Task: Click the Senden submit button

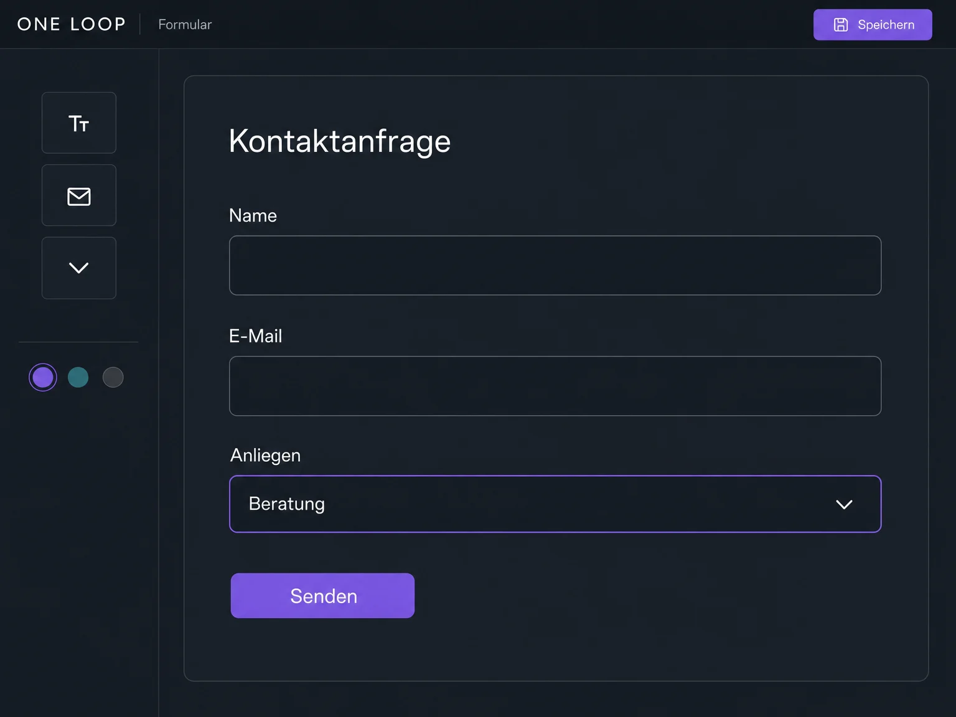Action: tap(322, 596)
